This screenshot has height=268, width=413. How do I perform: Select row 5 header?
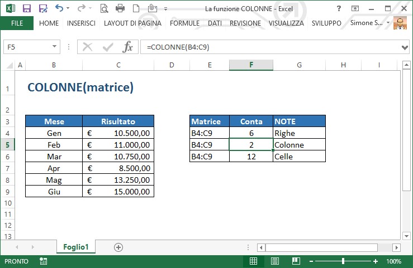[7, 145]
